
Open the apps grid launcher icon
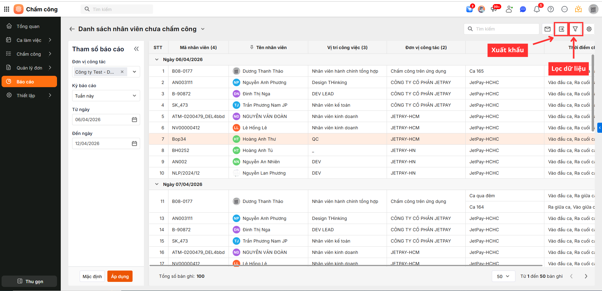coord(7,9)
